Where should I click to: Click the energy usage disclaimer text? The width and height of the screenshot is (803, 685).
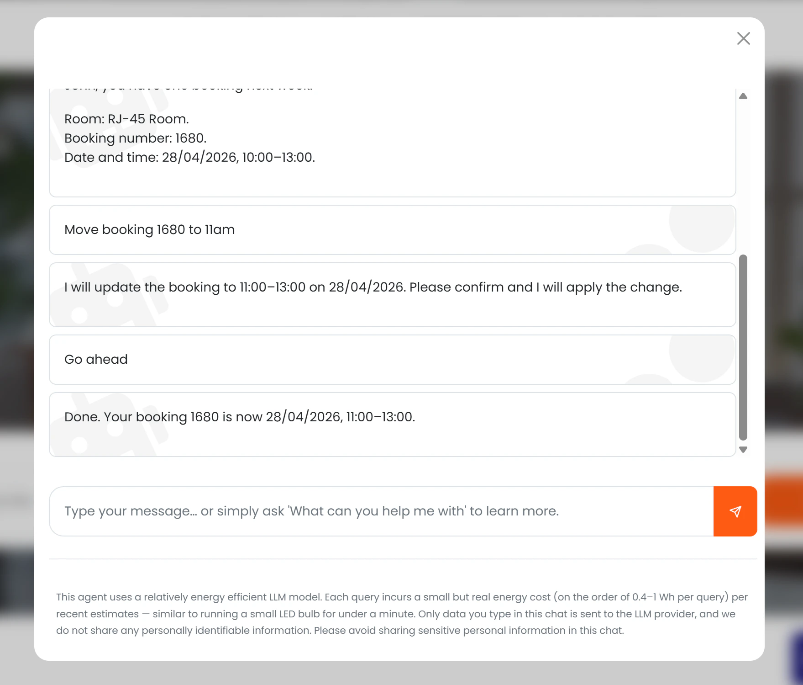coord(402,614)
